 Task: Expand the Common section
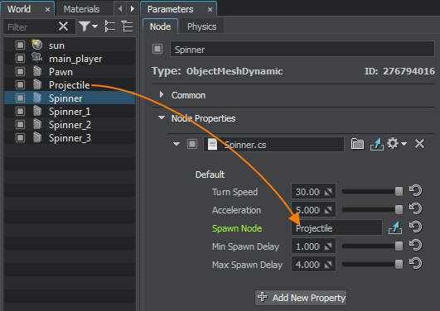pos(162,94)
